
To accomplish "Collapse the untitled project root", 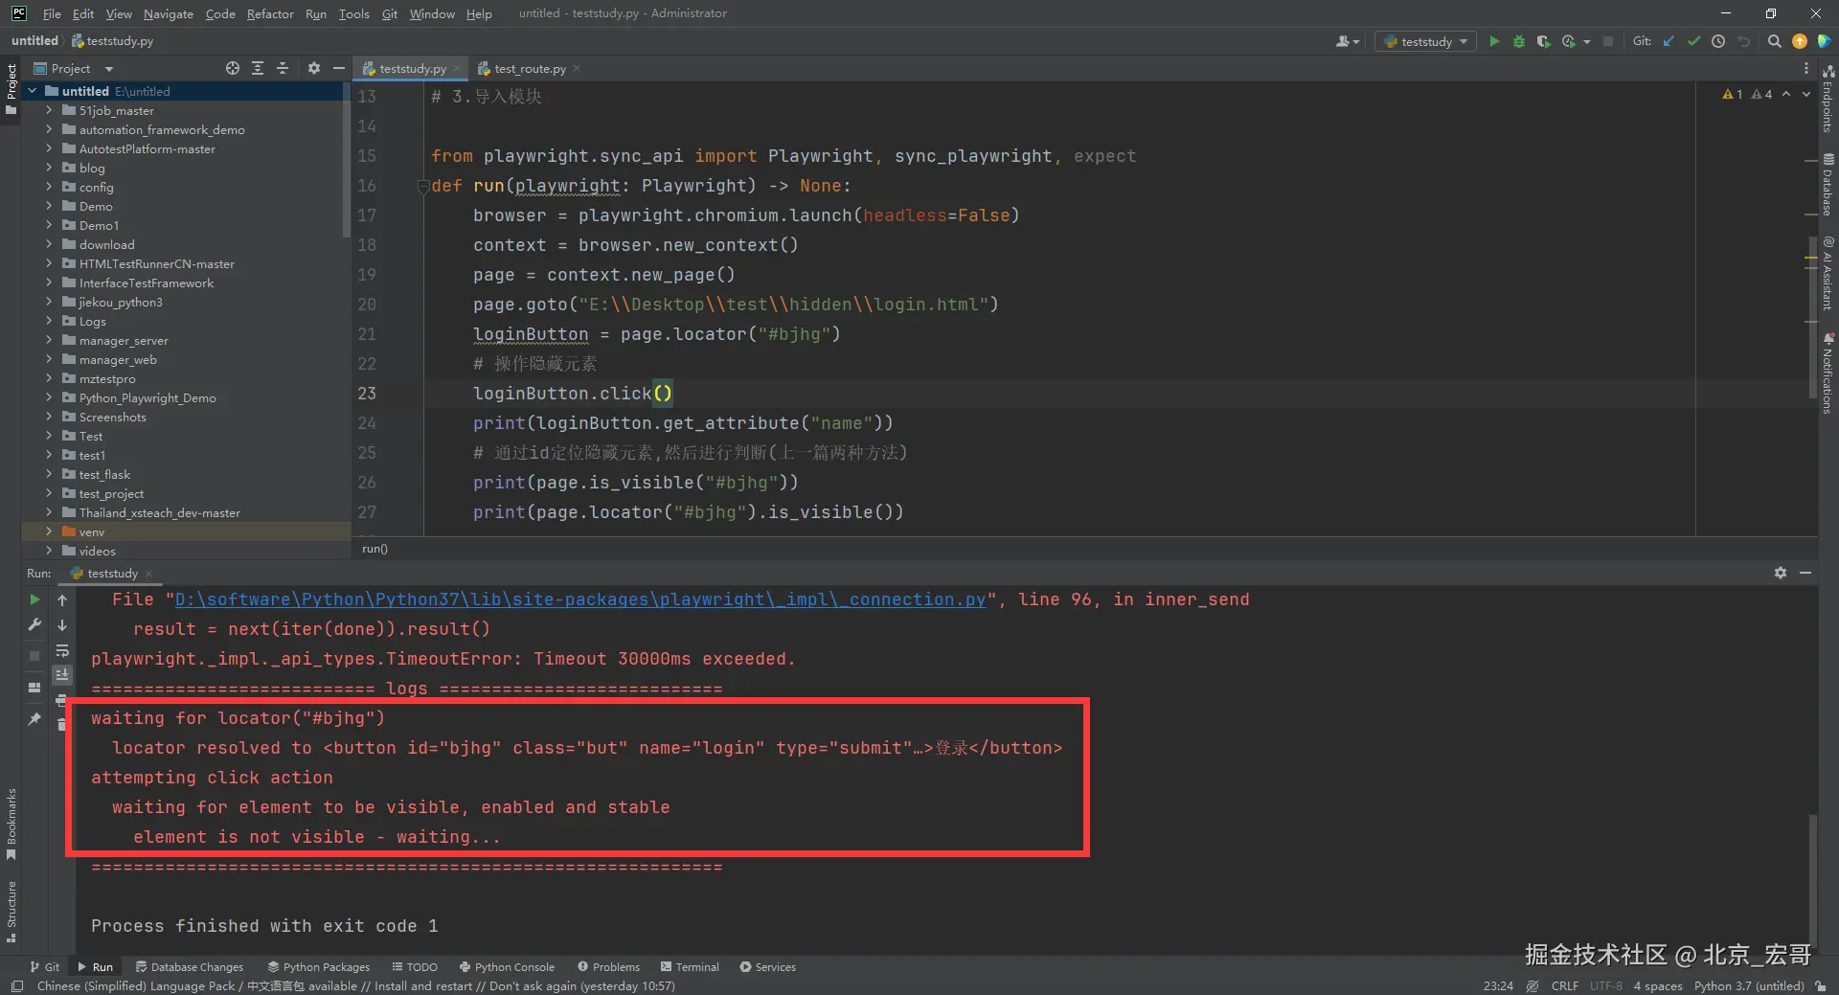I will pos(33,91).
